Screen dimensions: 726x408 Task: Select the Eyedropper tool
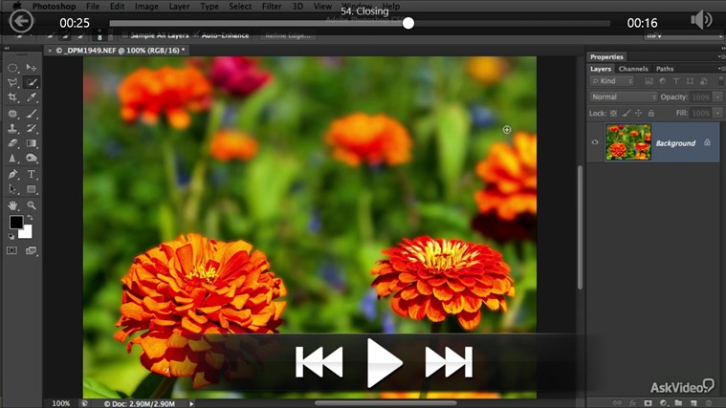tap(32, 97)
